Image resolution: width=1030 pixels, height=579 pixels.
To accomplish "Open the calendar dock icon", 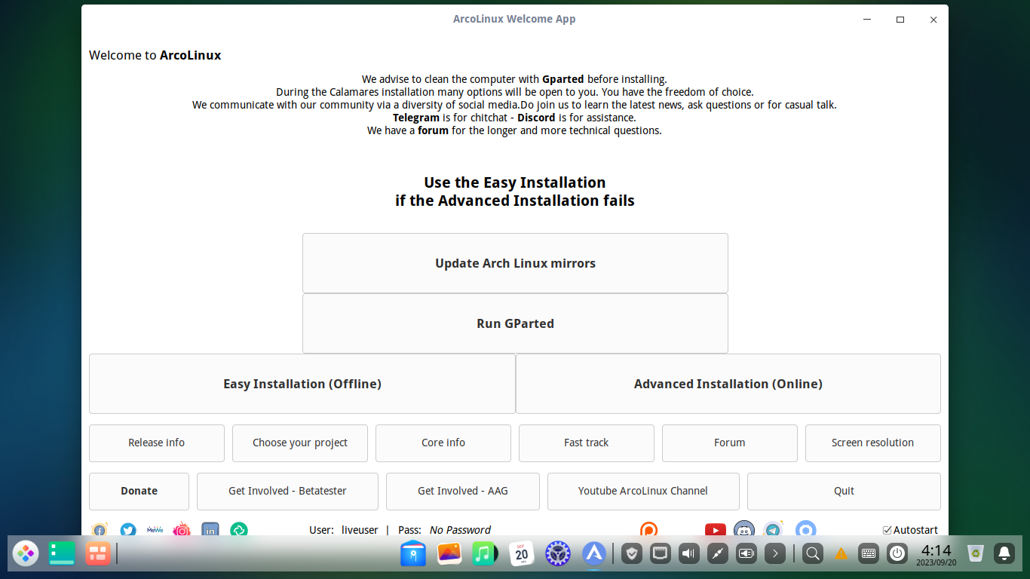I will 522,554.
